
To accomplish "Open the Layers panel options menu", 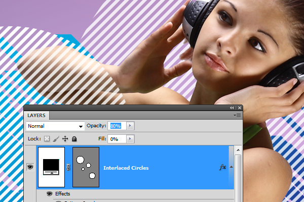I will click(x=237, y=115).
